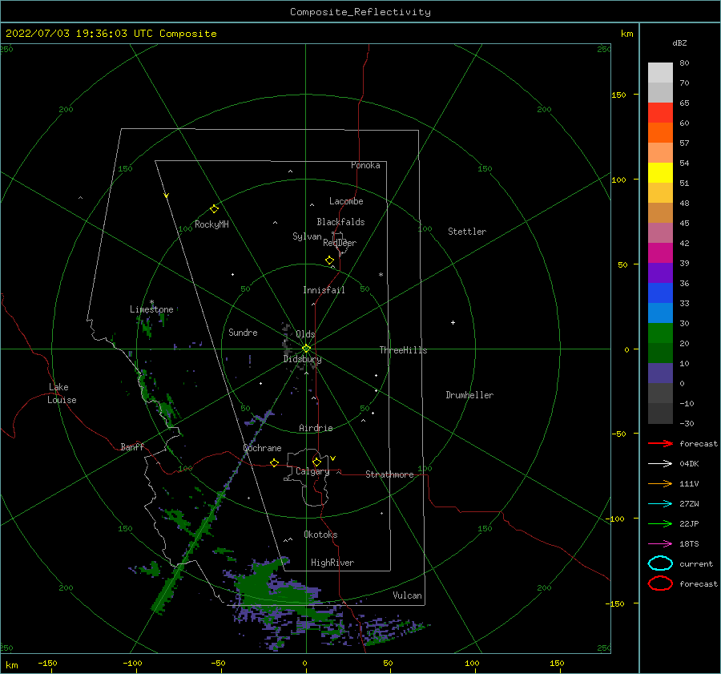Click the magenta swatch between 42 and 39 dBZ
721x674 pixels.
pos(660,253)
